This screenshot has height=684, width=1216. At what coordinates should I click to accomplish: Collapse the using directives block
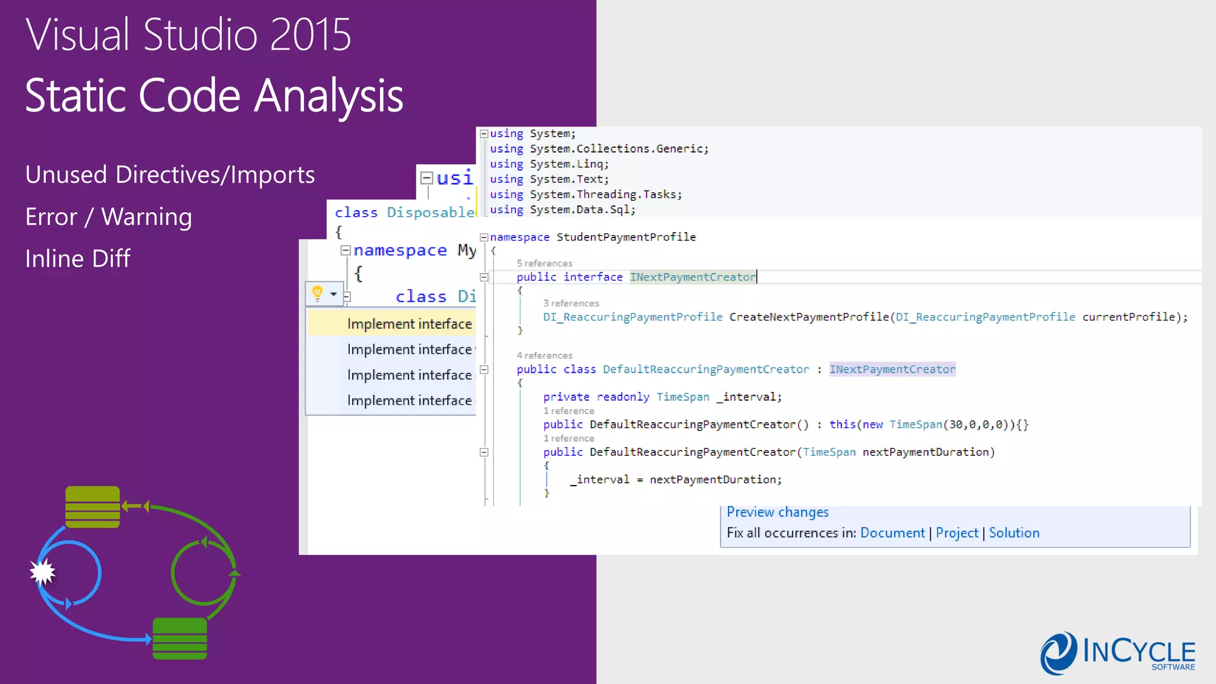click(x=484, y=134)
